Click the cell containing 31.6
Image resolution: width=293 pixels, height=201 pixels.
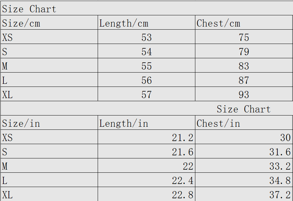coord(280,152)
